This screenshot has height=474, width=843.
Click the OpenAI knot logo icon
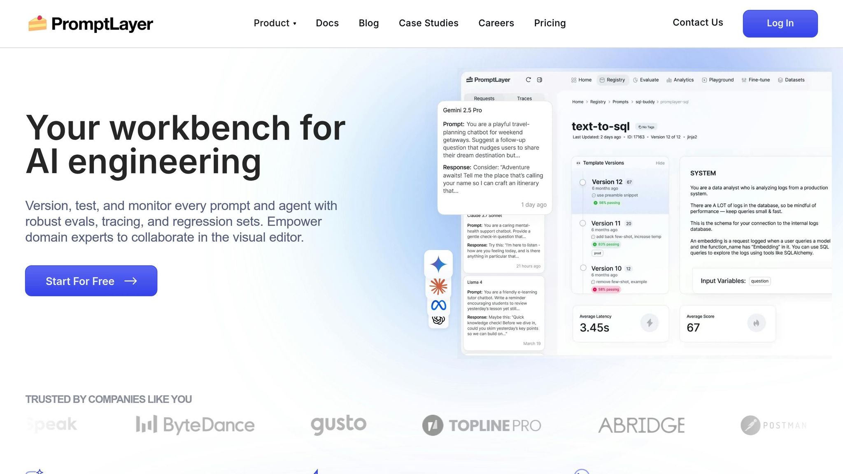[438, 320]
